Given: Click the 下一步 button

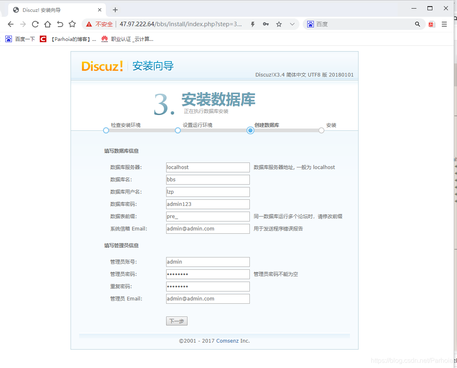Looking at the screenshot, I should point(177,321).
